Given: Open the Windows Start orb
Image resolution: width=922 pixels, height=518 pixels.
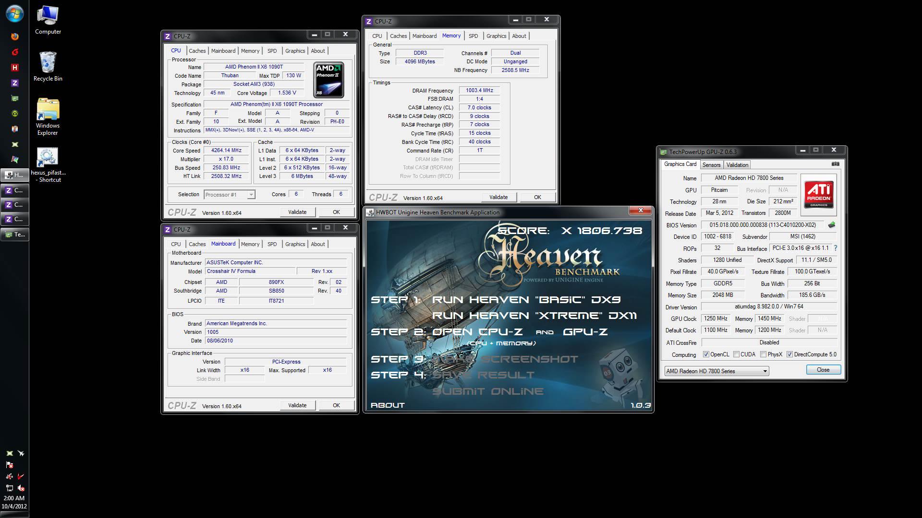Looking at the screenshot, I should pos(14,13).
